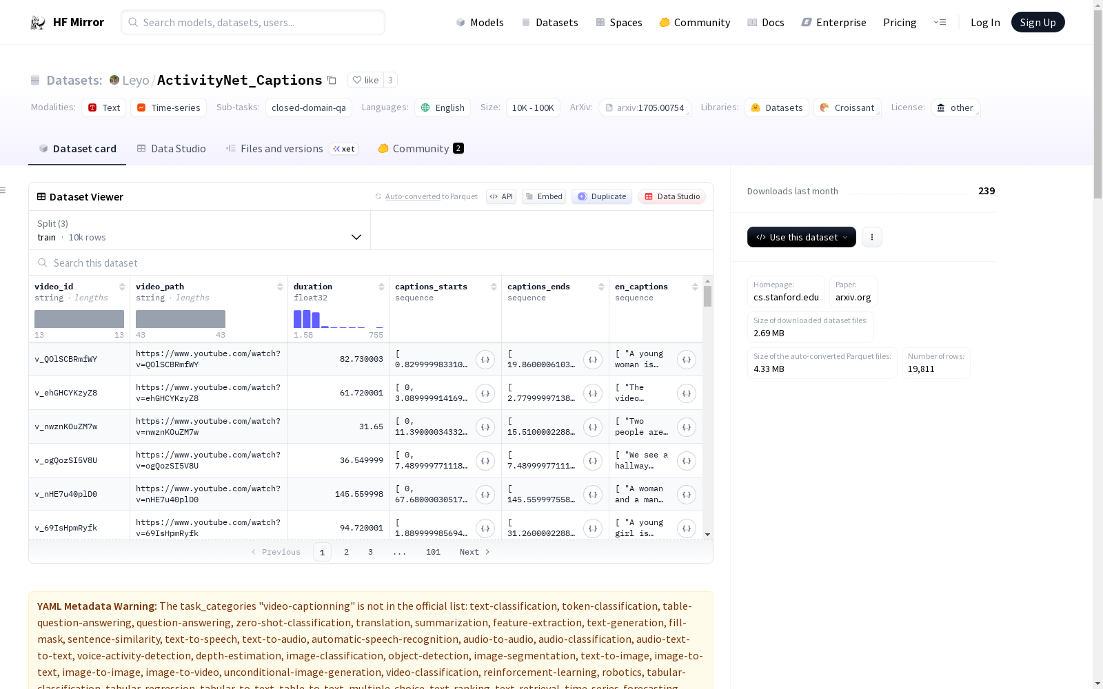
Task: Expand en_captions cell for v_QOlSCBRmfWY
Action: click(x=687, y=360)
